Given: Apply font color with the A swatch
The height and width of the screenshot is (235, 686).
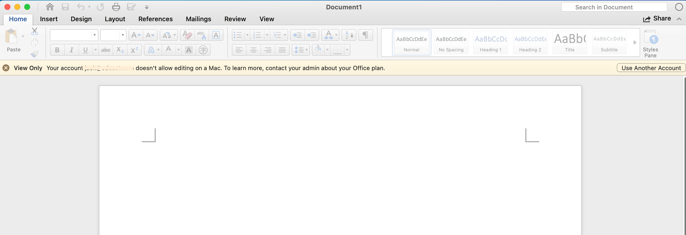Looking at the screenshot, I should (x=169, y=50).
